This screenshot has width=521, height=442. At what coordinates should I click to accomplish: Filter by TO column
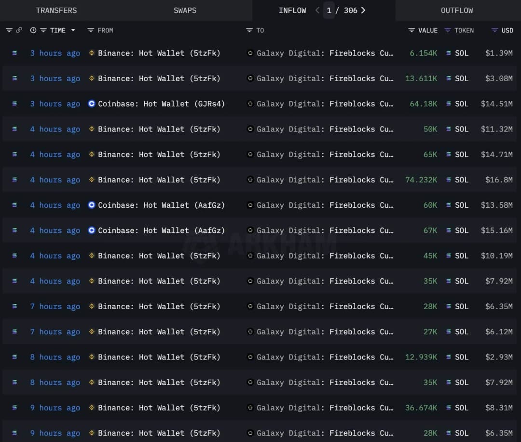[x=249, y=30]
